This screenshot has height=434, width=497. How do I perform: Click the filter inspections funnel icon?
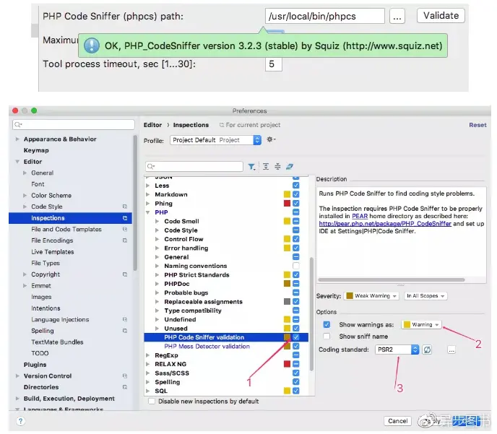pos(251,167)
